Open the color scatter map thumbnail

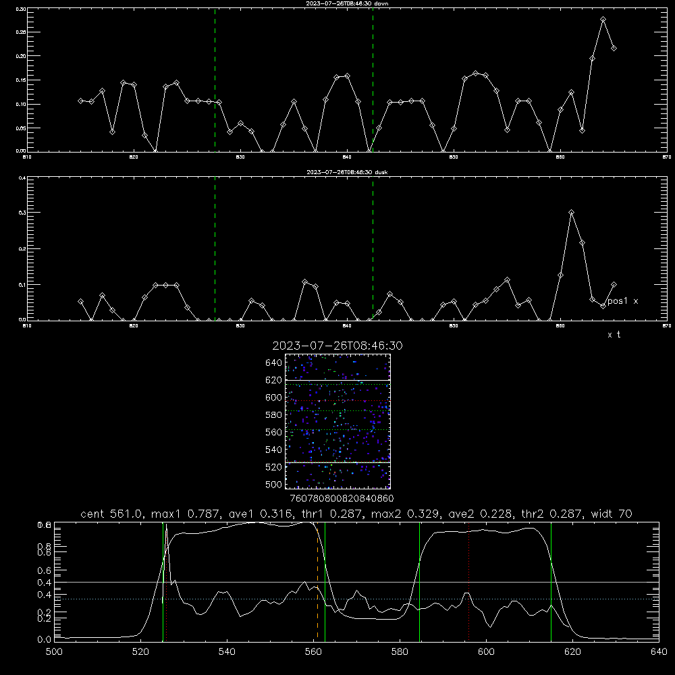pyautogui.click(x=337, y=421)
